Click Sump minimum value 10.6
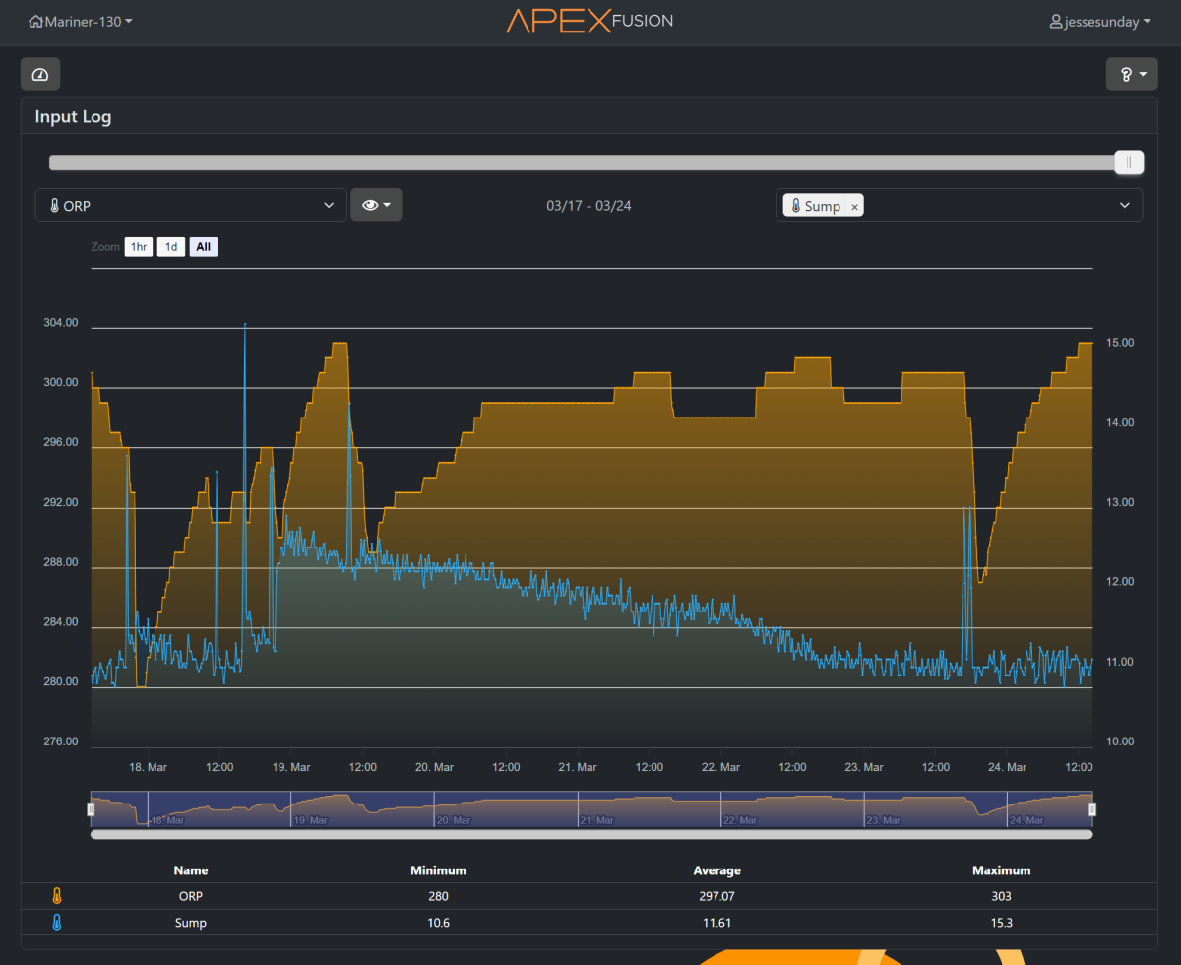The height and width of the screenshot is (965, 1181). click(x=438, y=923)
